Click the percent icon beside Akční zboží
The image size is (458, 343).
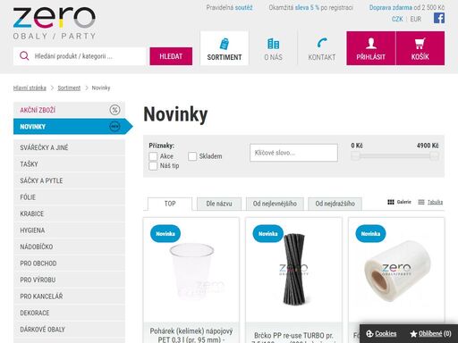click(x=114, y=110)
